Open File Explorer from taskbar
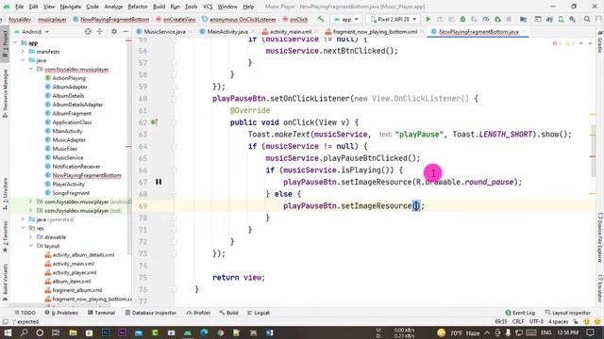Image resolution: width=604 pixels, height=339 pixels. 73,332
